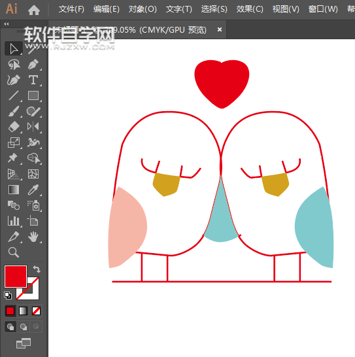
Task: Select the Eraser tool
Action: tap(14, 127)
